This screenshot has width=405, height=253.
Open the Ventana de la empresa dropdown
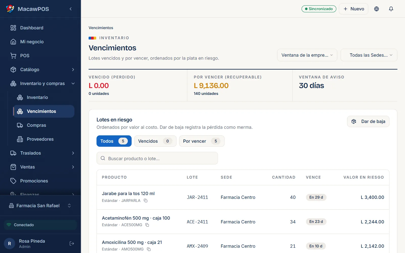(307, 55)
